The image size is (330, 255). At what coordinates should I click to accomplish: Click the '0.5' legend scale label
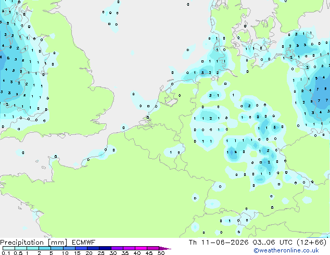point(18,253)
